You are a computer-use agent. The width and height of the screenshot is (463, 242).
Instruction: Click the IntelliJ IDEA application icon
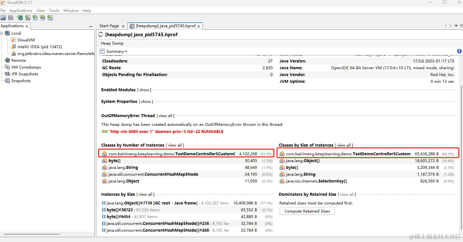tap(14, 47)
